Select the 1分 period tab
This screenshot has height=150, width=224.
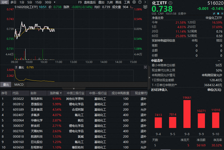(22, 2)
